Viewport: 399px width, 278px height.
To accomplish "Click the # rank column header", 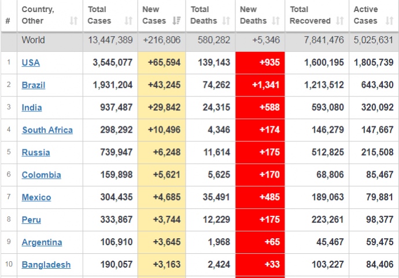I will tap(8, 21).
